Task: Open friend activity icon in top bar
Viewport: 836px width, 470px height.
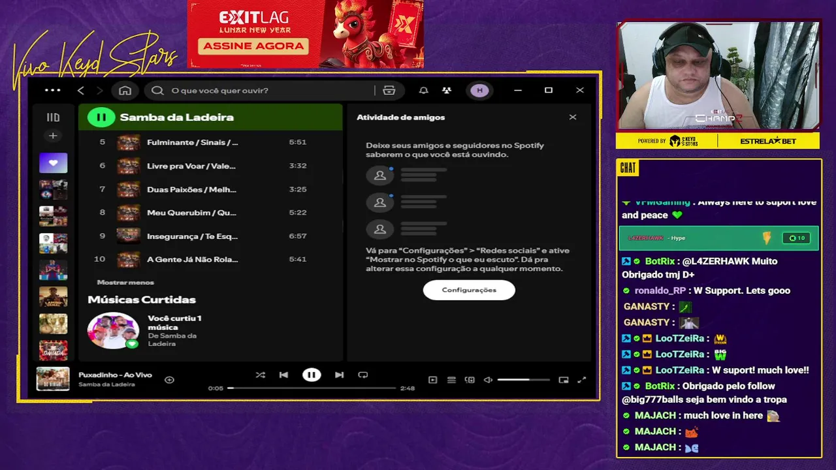Action: [x=447, y=90]
